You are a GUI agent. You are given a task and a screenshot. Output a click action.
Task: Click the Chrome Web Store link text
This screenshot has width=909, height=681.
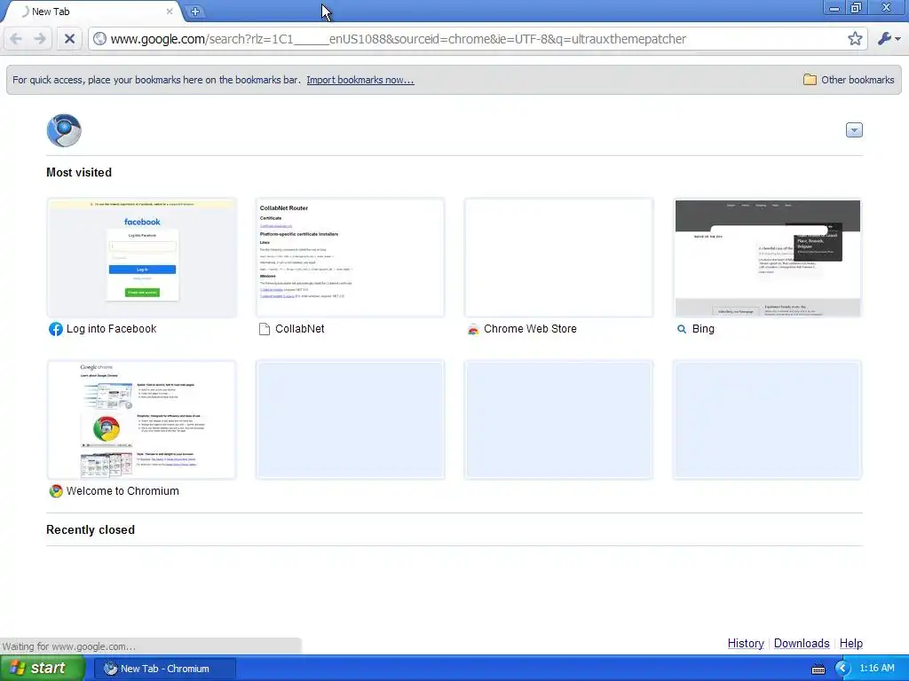coord(530,329)
